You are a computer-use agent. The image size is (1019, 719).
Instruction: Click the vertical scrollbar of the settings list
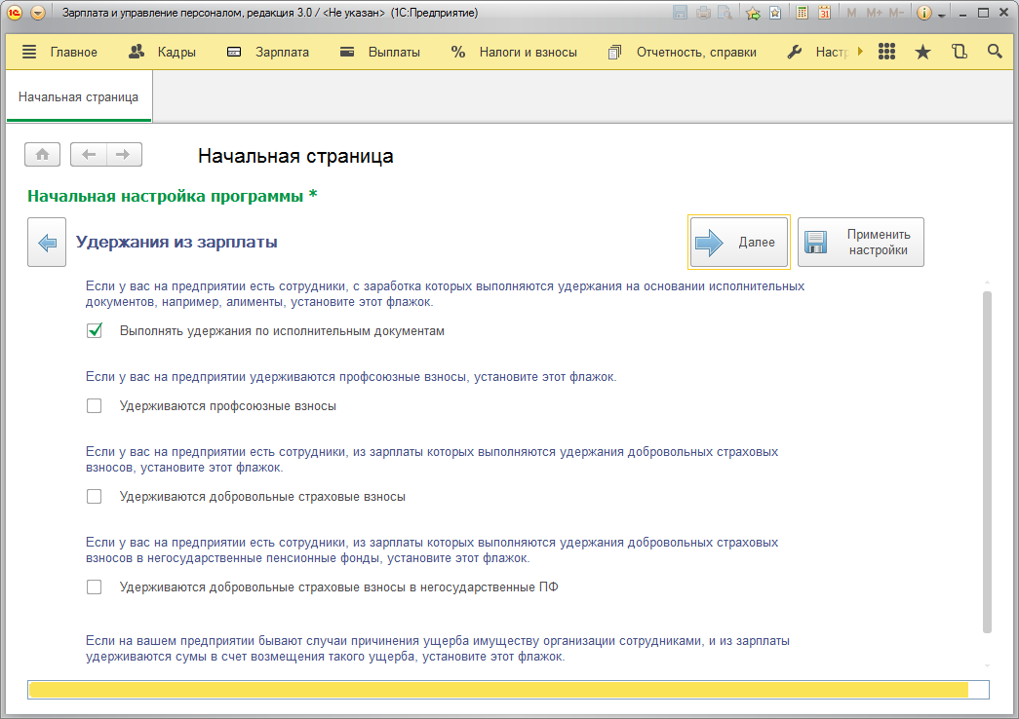987,458
